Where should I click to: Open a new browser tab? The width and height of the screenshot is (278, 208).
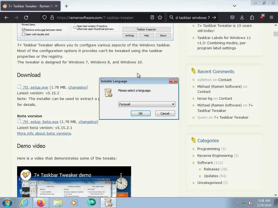(x=66, y=6)
